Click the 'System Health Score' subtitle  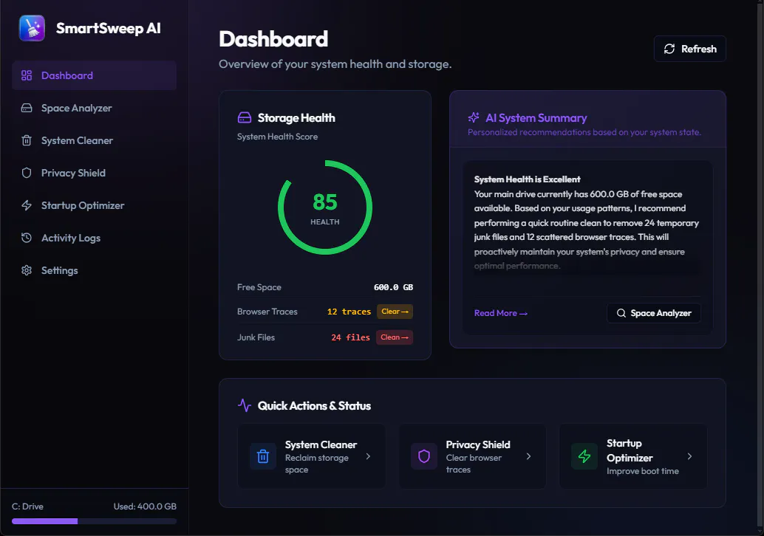[277, 137]
